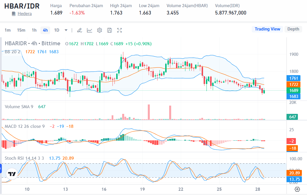Click the BB 20 2 indicator label

click(x=12, y=52)
